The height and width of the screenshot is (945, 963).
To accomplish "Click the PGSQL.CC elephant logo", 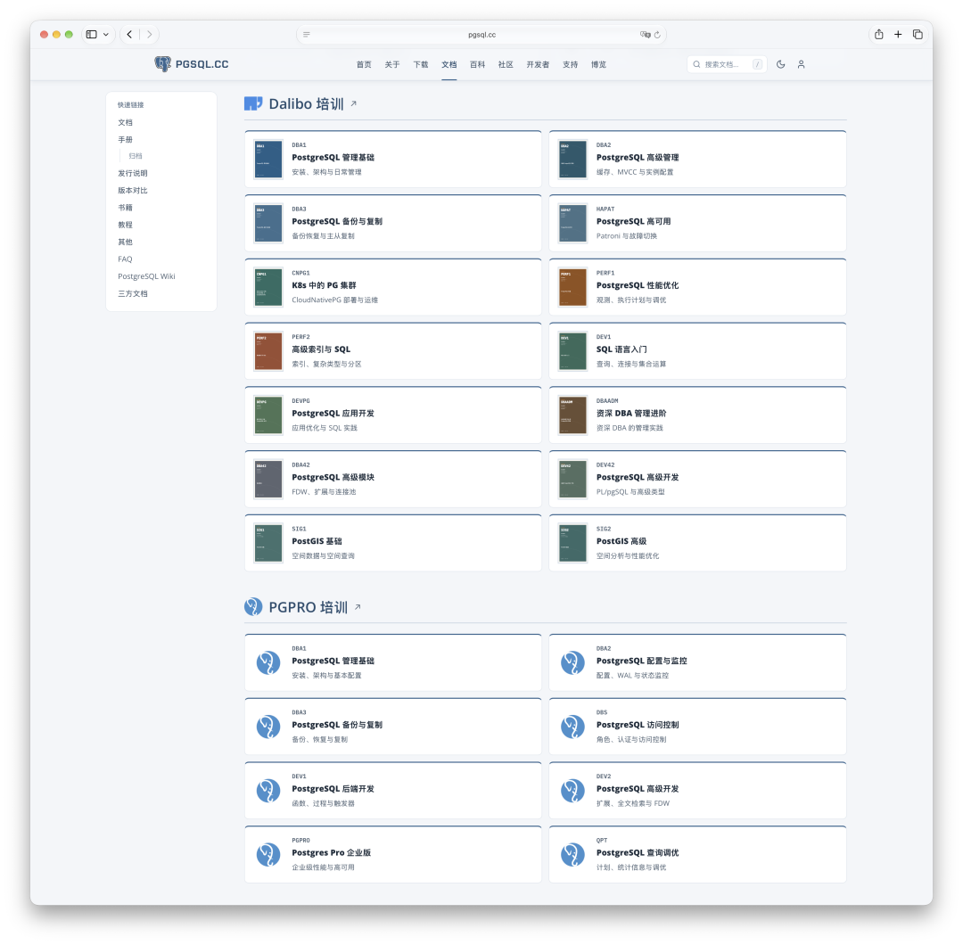I will (163, 64).
